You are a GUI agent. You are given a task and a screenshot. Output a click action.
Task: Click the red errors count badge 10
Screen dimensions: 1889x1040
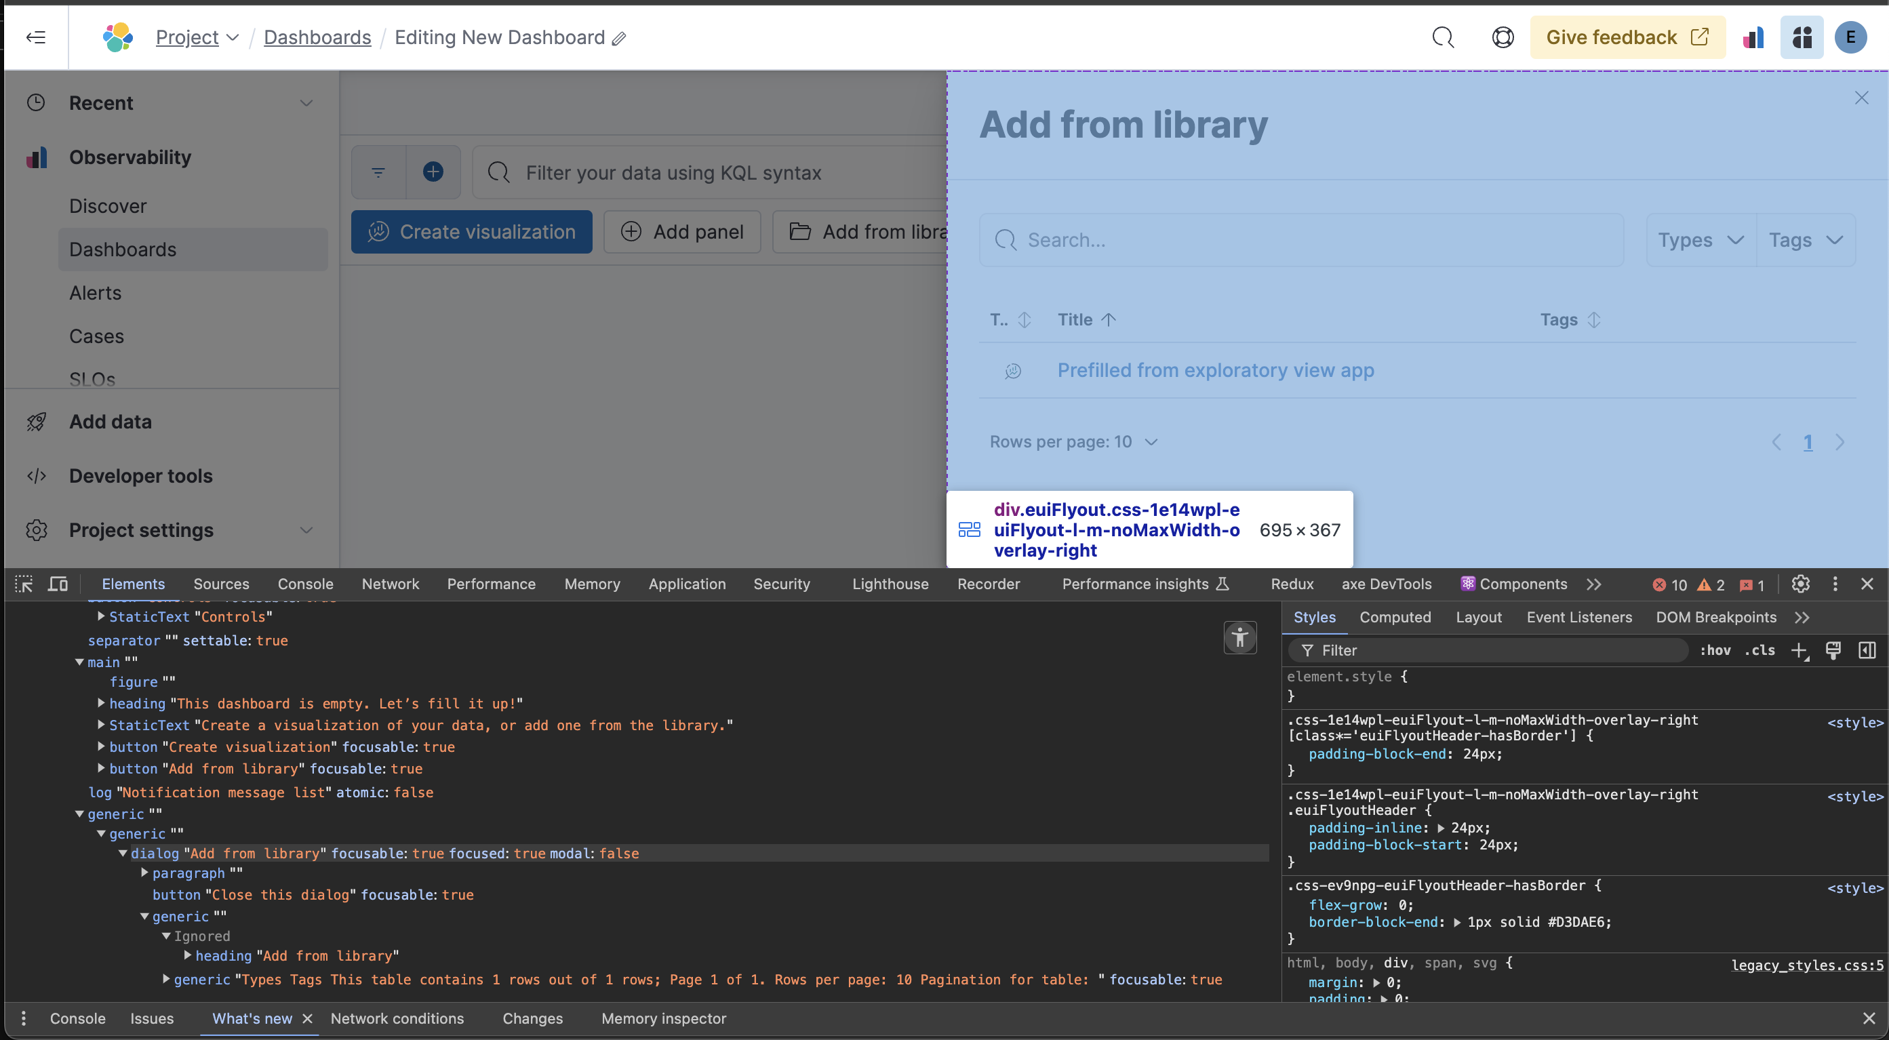click(1670, 584)
